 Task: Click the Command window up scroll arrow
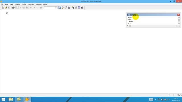pyautogui.click(x=179, y=17)
